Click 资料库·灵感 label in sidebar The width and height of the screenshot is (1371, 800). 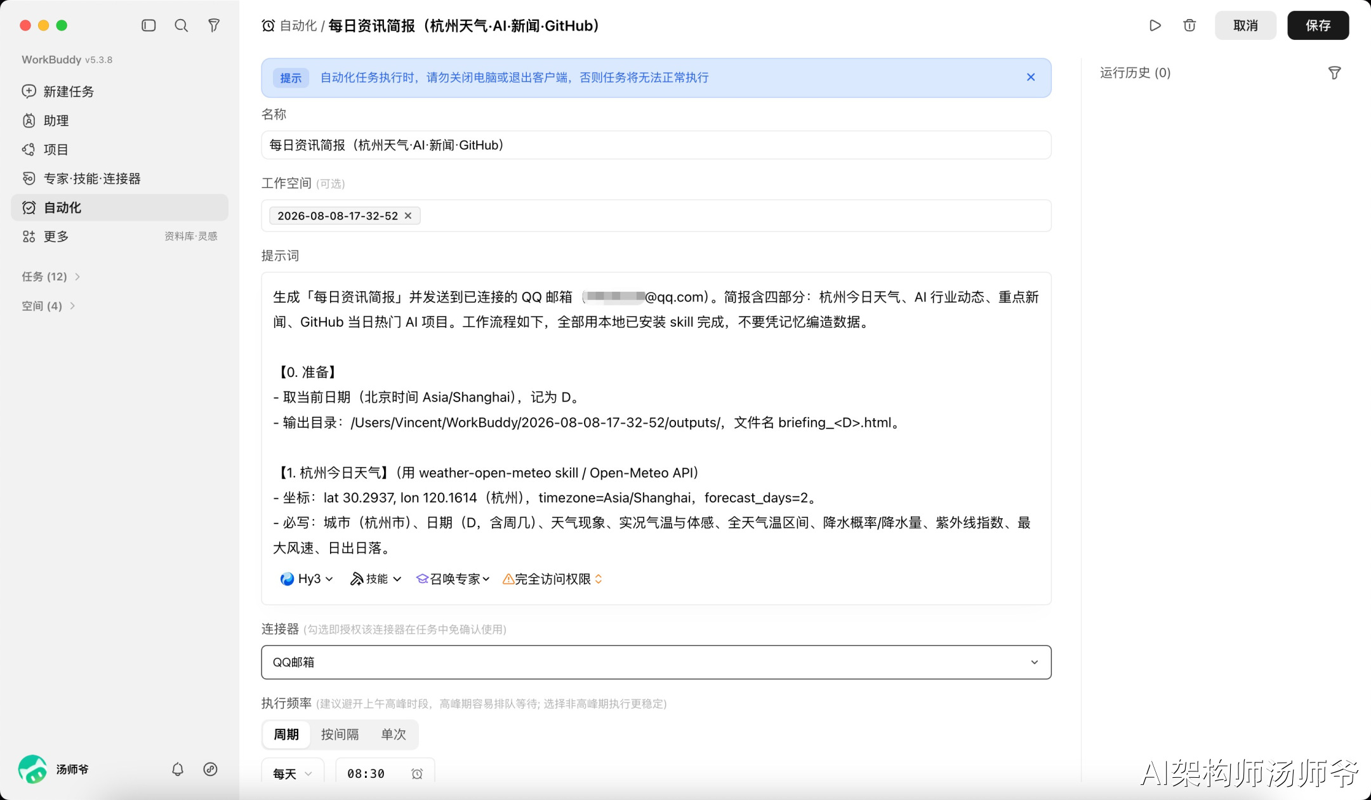point(191,236)
